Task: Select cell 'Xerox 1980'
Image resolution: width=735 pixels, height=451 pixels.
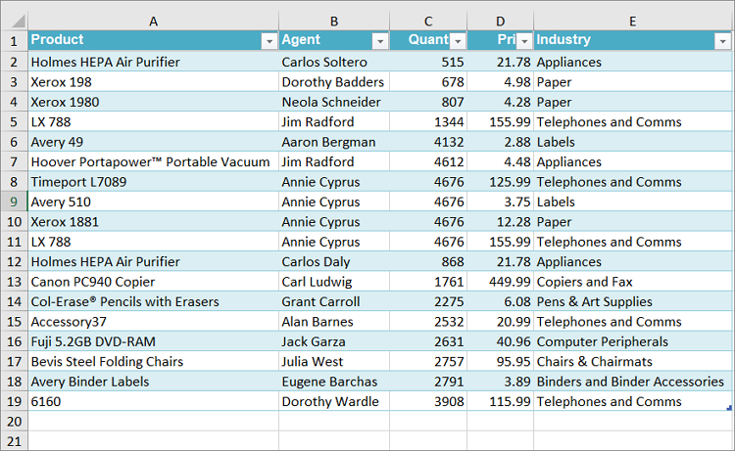Action: tap(153, 102)
